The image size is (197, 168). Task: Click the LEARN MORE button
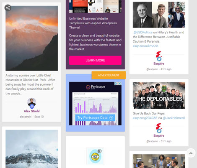[95, 60]
